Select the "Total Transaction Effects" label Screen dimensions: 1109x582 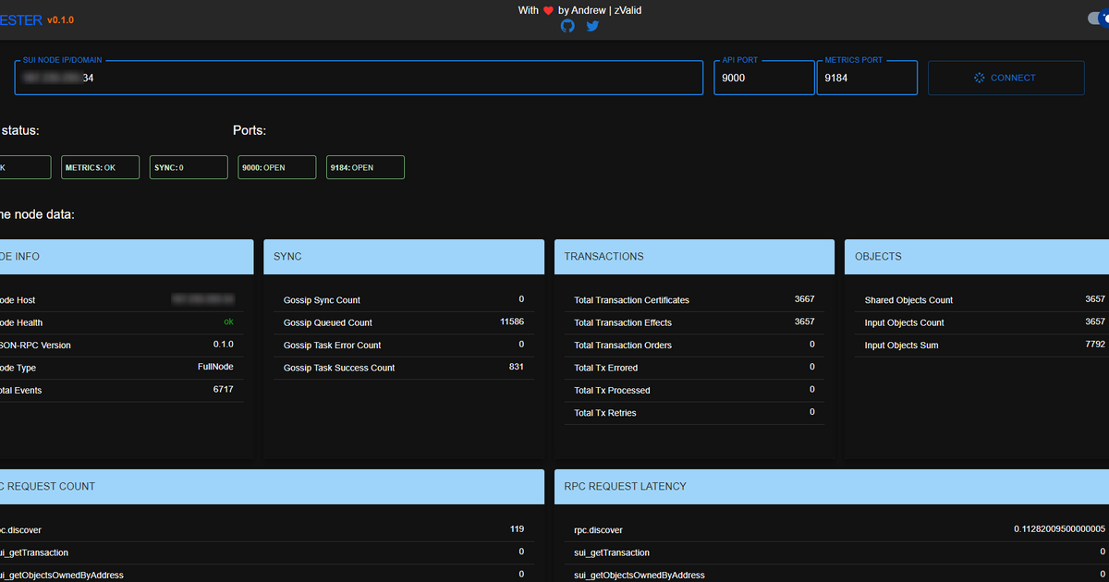point(623,322)
